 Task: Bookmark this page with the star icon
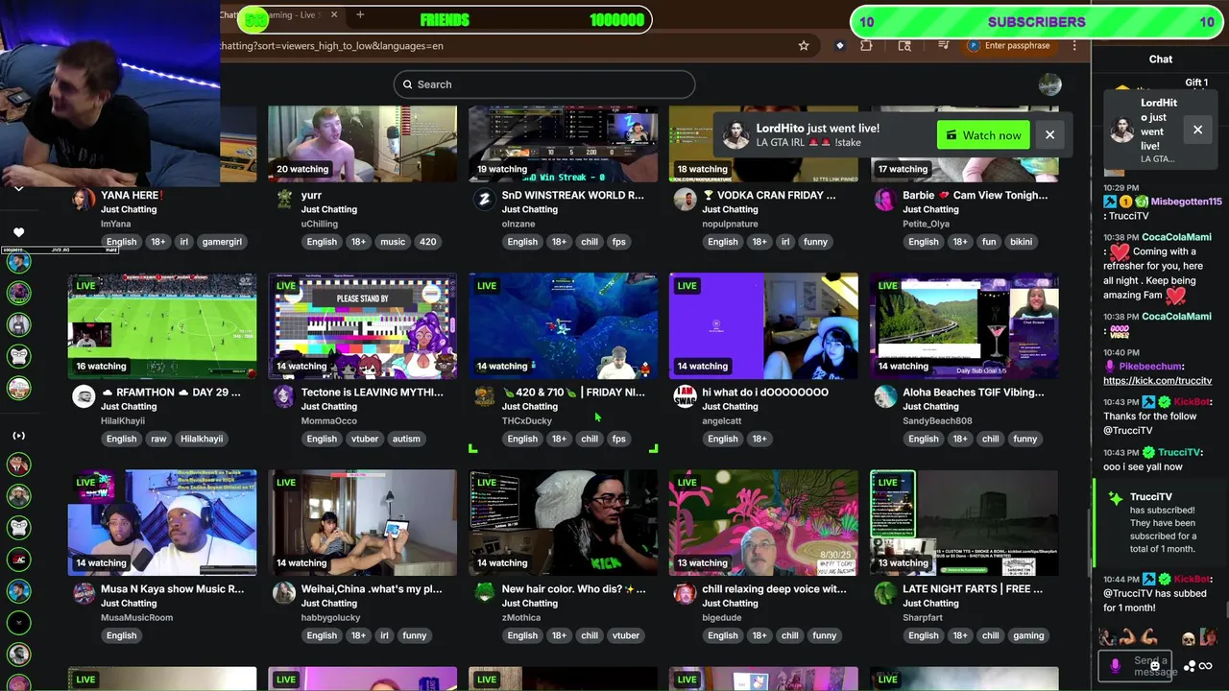click(x=804, y=45)
